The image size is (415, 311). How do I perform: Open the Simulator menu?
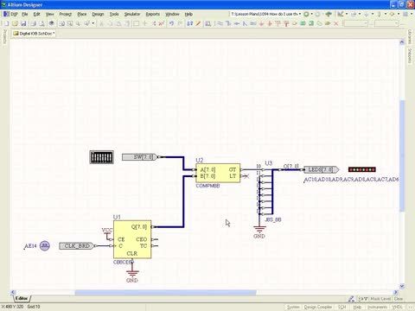tap(132, 14)
